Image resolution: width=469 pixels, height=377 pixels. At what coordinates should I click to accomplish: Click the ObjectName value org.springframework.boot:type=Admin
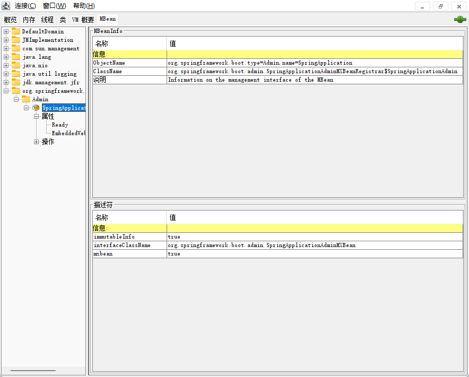[x=315, y=63]
